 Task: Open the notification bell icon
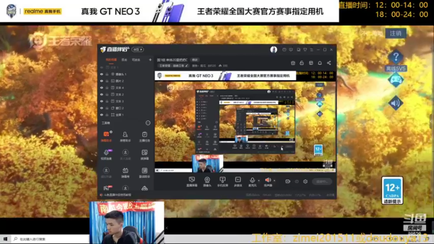tap(320, 63)
